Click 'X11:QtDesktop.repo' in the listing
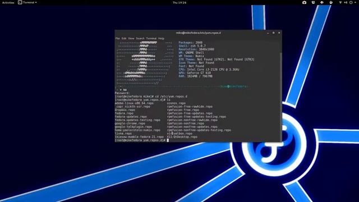The image size is (359, 202). [x=182, y=137]
